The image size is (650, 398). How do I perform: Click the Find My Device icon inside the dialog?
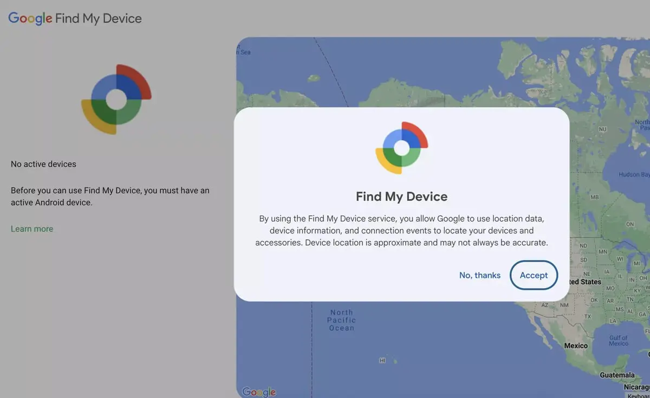tap(401, 148)
